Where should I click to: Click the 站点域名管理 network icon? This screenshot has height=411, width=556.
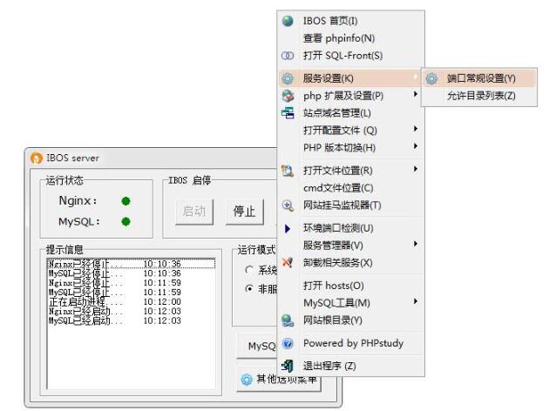point(288,113)
